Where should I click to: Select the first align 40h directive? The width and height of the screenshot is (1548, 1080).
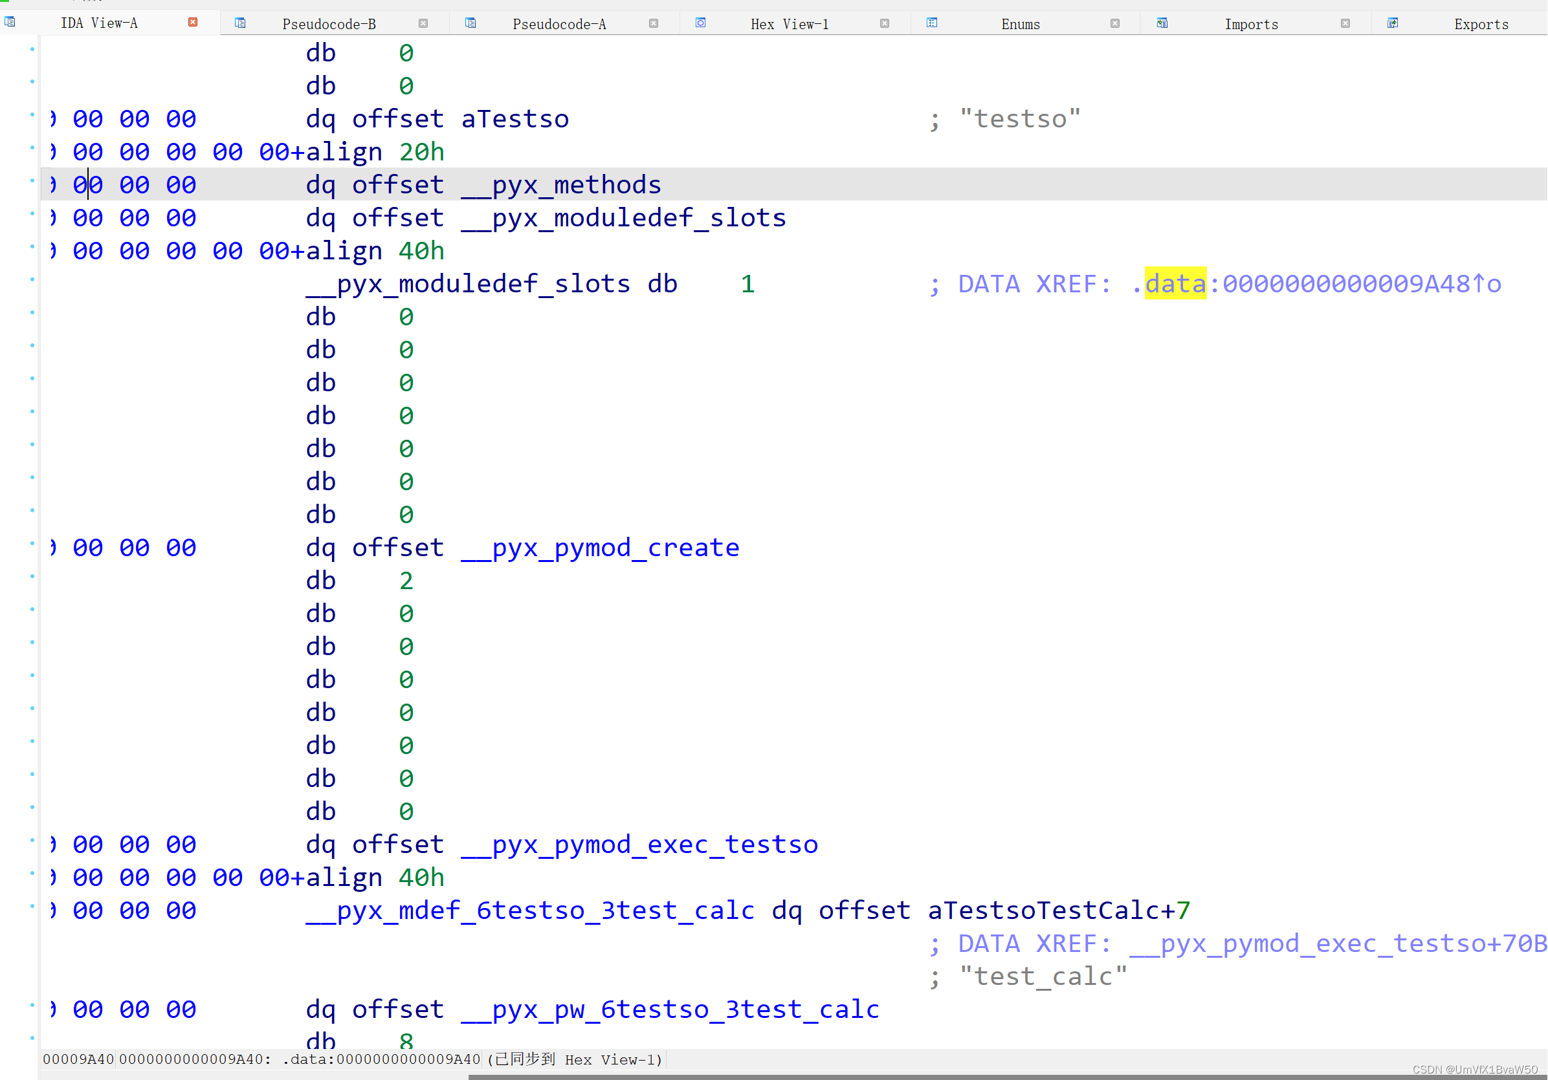point(375,251)
